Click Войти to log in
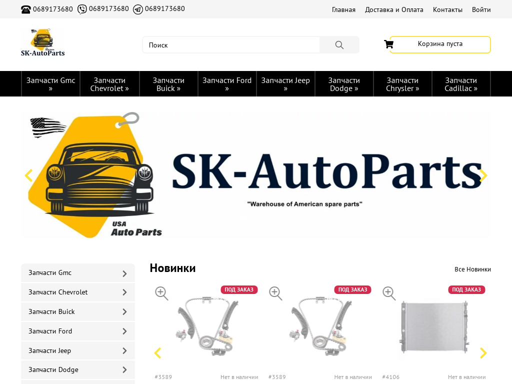The image size is (512, 384). tap(481, 10)
